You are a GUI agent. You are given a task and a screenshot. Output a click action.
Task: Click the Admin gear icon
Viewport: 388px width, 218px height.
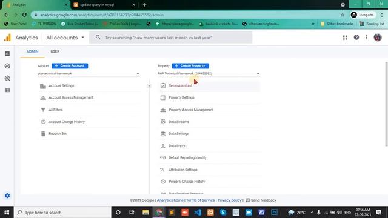[x=7, y=196]
